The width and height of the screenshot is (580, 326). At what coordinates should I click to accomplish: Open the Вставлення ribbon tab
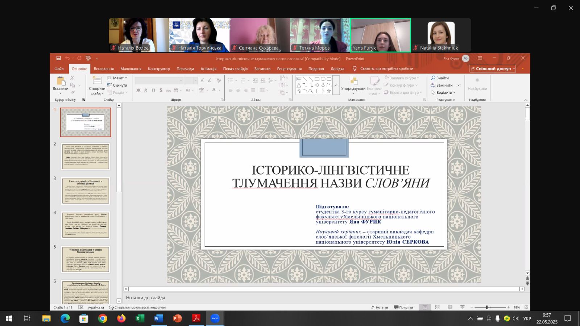tap(104, 69)
